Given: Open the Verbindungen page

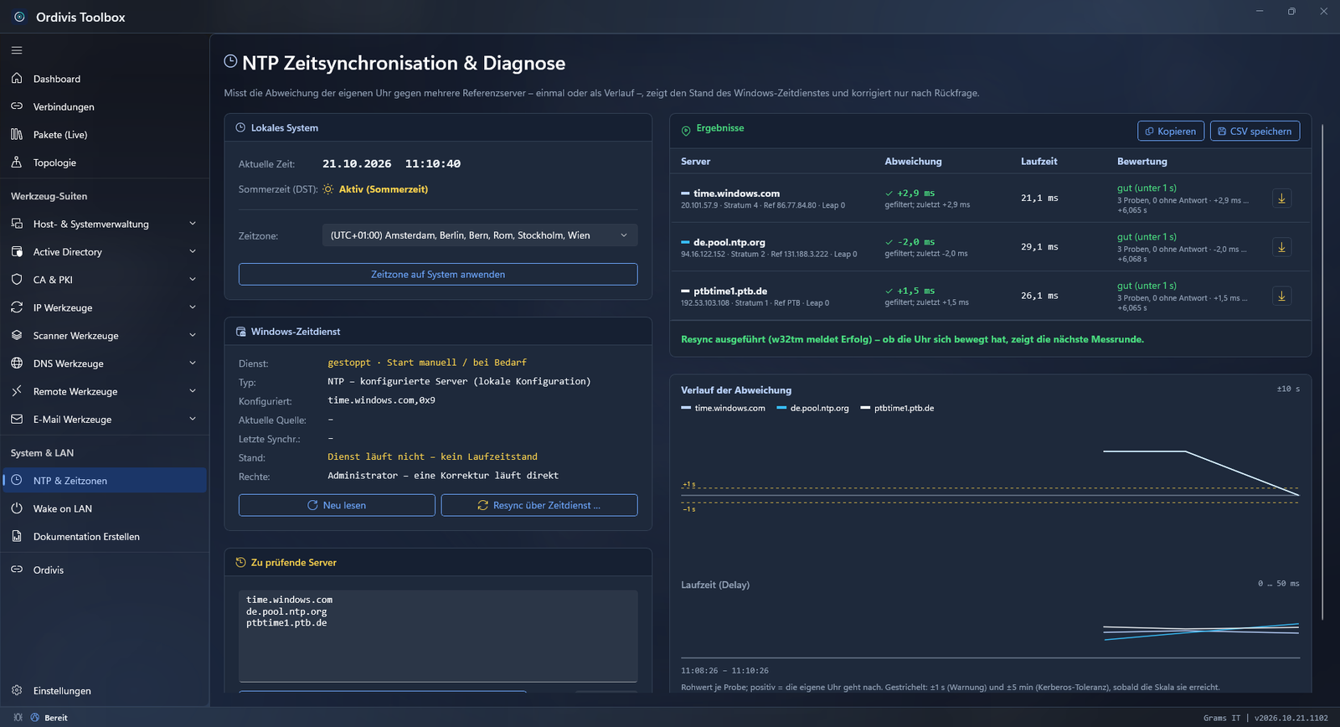Looking at the screenshot, I should (104, 106).
